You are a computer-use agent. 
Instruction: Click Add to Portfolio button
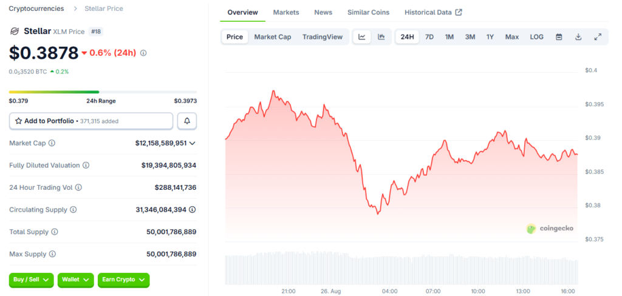91,121
